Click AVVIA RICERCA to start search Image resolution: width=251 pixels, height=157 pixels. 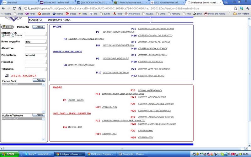(24, 76)
